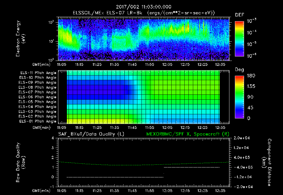The height and width of the screenshot is (195, 283).
Task: Click the 11:45 tick under the spectrogram
Action: click(x=132, y=64)
